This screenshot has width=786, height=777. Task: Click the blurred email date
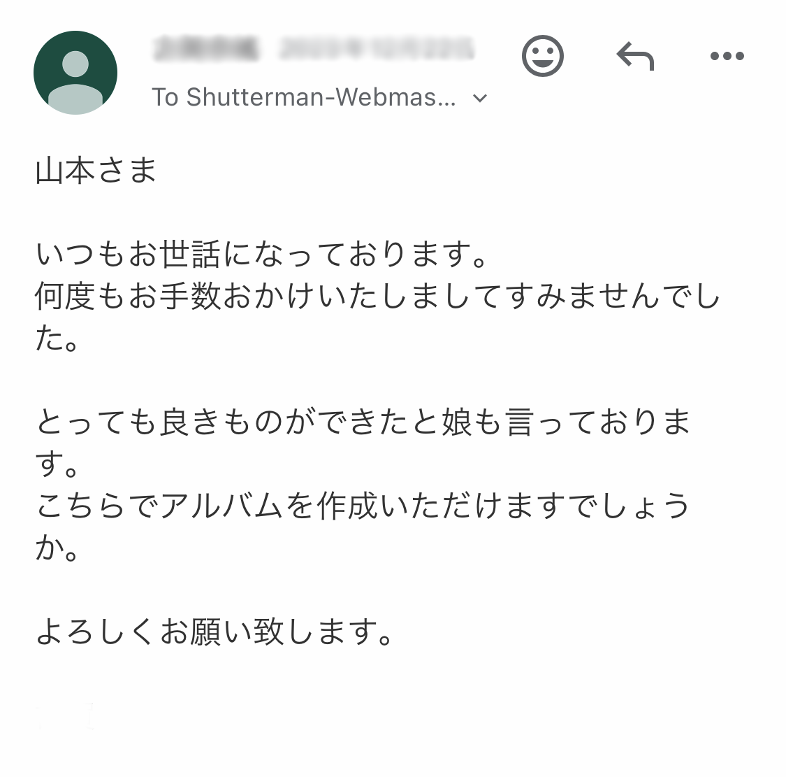tap(377, 50)
